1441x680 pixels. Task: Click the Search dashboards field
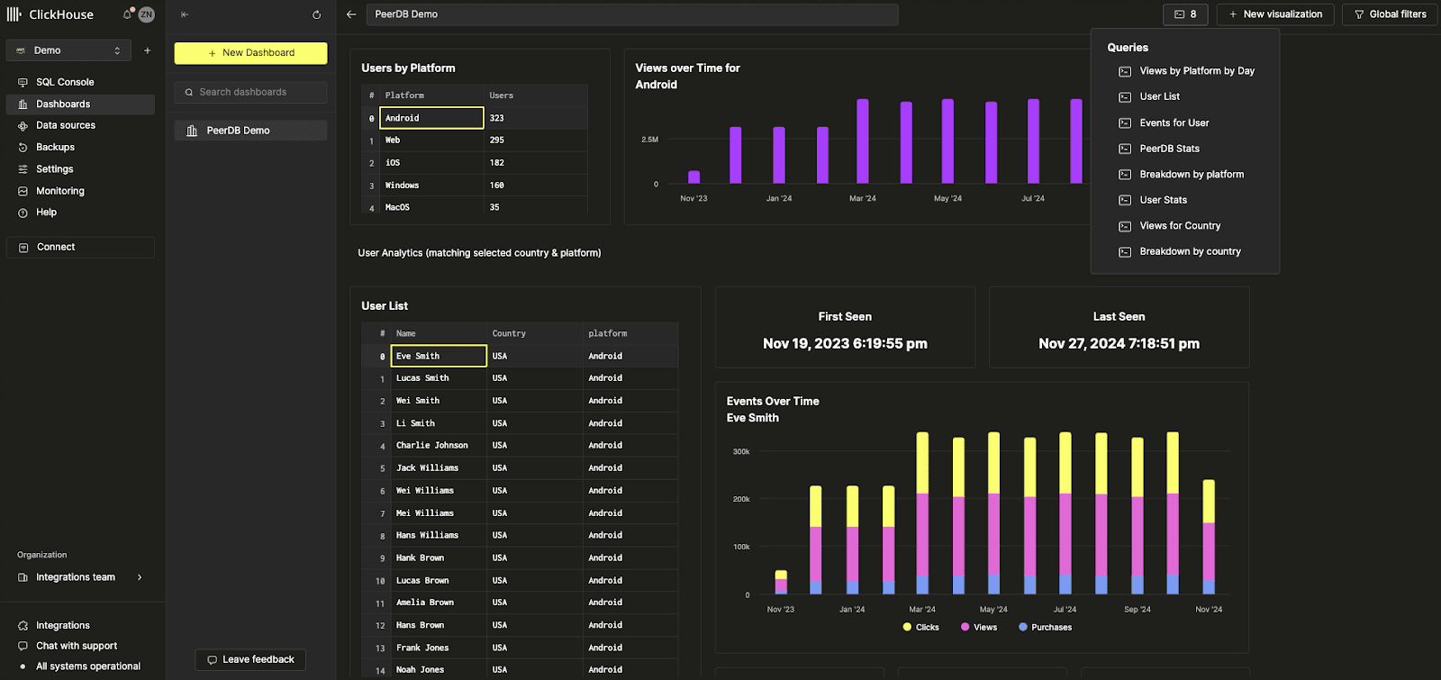(250, 92)
